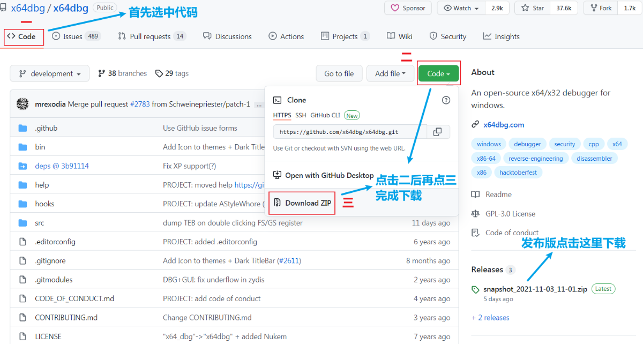Image resolution: width=643 pixels, height=344 pixels.
Task: Click the reverse-engineering topic tag
Action: (x=536, y=159)
